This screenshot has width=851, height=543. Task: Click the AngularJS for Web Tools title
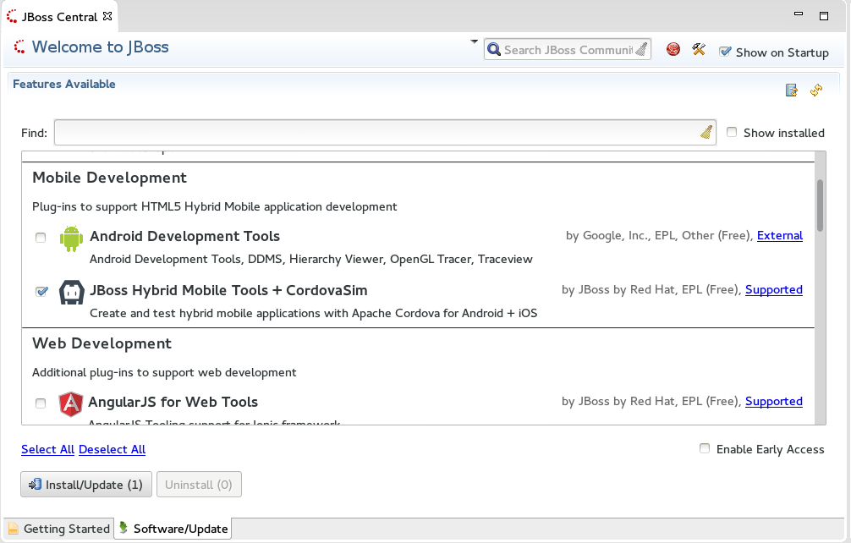click(173, 402)
